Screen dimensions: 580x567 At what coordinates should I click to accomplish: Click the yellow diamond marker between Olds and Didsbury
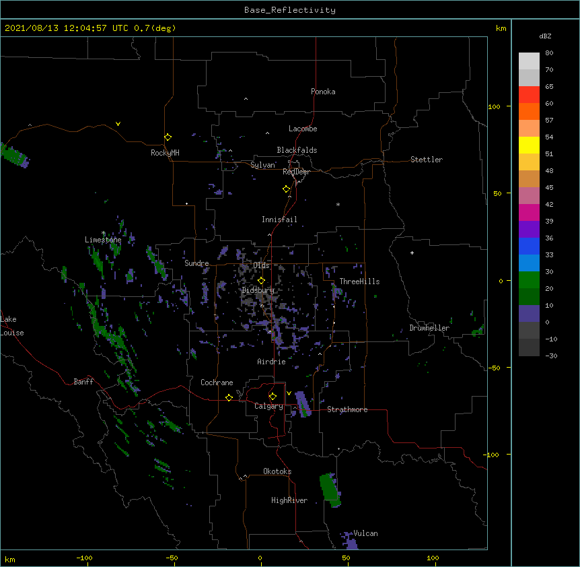[x=261, y=280]
